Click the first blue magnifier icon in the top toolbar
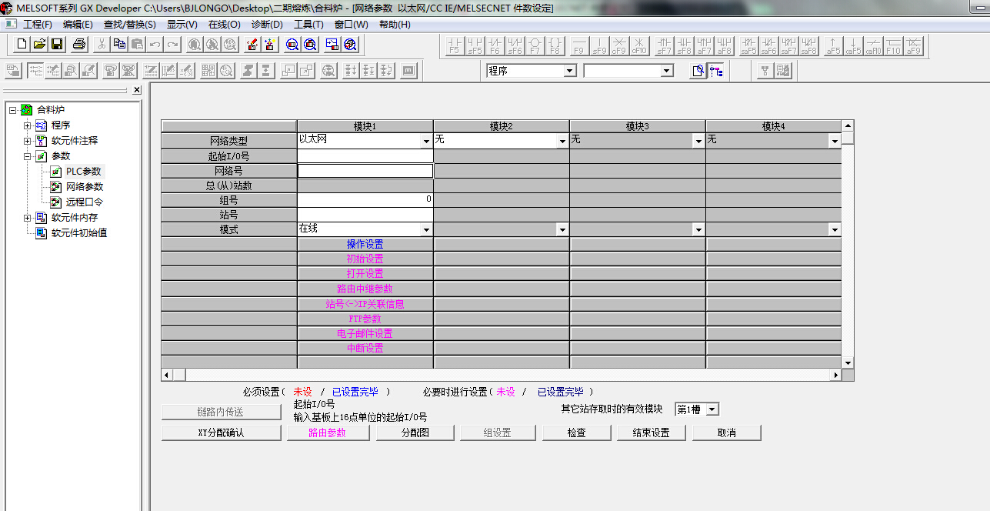Image resolution: width=990 pixels, height=511 pixels. pyautogui.click(x=292, y=45)
